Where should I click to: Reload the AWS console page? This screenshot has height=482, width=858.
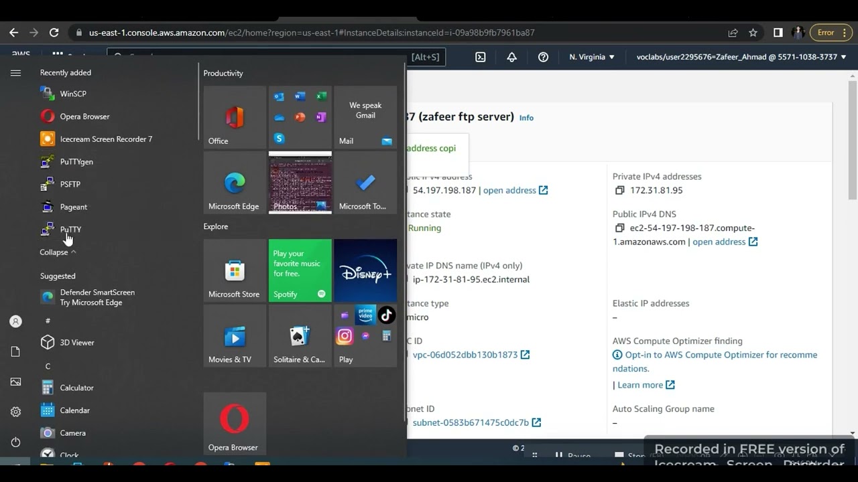pos(54,32)
